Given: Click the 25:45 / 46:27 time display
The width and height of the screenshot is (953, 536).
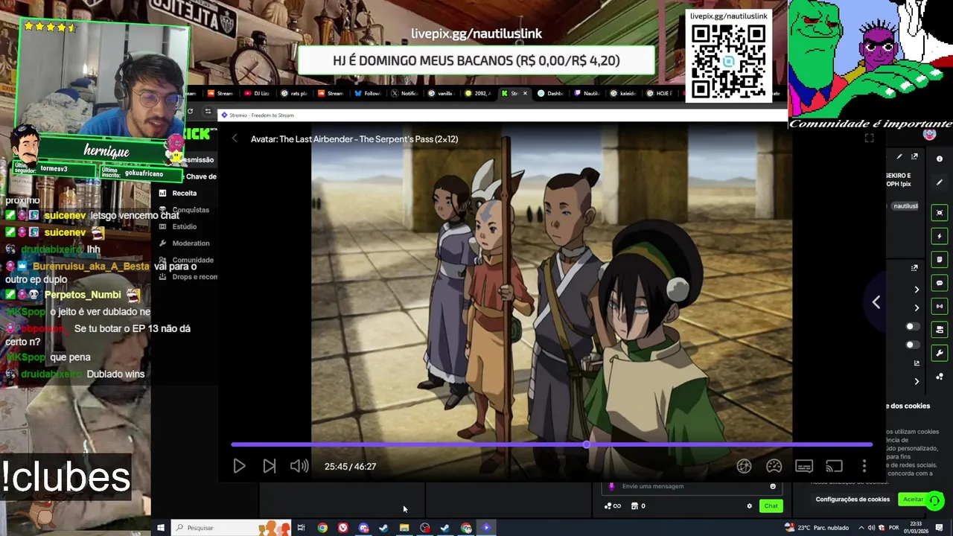Looking at the screenshot, I should point(350,466).
